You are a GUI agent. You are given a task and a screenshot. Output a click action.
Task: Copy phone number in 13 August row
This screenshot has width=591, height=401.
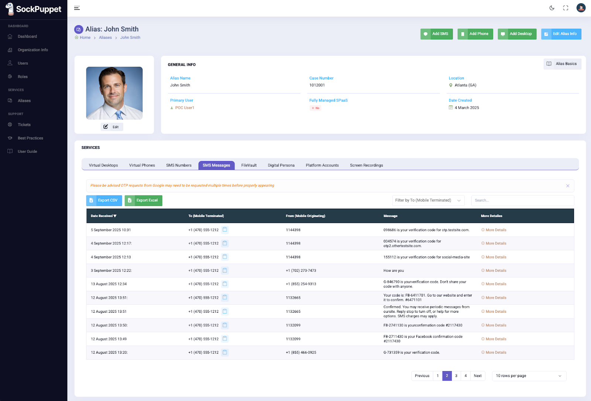pos(225,284)
